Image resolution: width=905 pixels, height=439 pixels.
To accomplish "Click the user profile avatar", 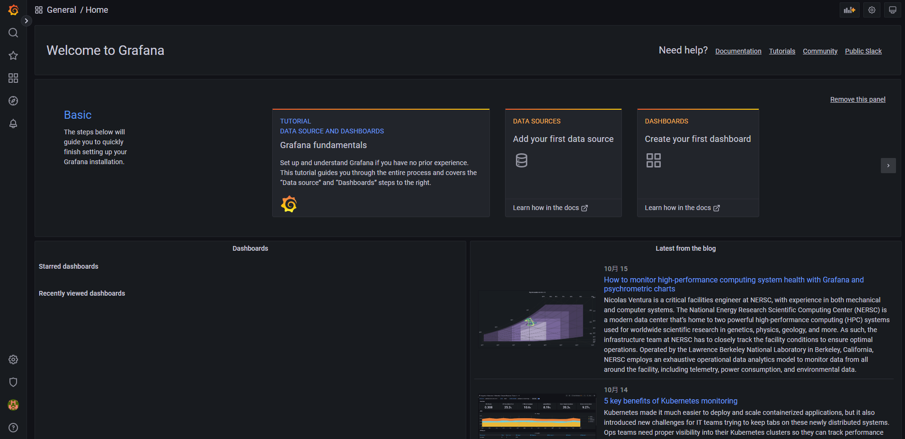I will 13,405.
